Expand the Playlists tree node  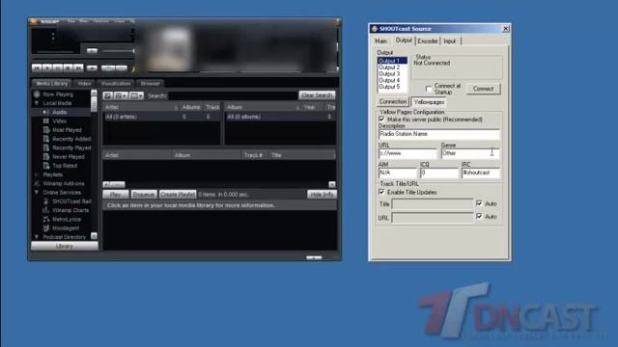(x=37, y=174)
